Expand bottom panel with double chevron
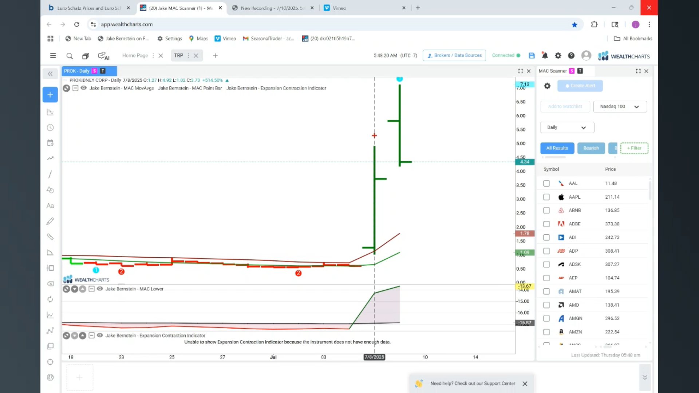This screenshot has height=393, width=699. tap(645, 377)
